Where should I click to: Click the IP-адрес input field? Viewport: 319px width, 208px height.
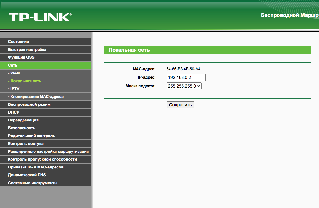(x=186, y=77)
